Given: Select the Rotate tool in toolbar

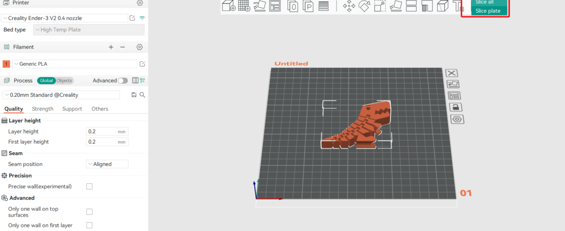Looking at the screenshot, I should (x=364, y=6).
